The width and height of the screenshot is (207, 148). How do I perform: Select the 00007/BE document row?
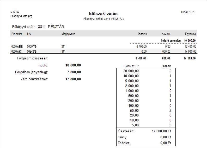(x=17, y=46)
